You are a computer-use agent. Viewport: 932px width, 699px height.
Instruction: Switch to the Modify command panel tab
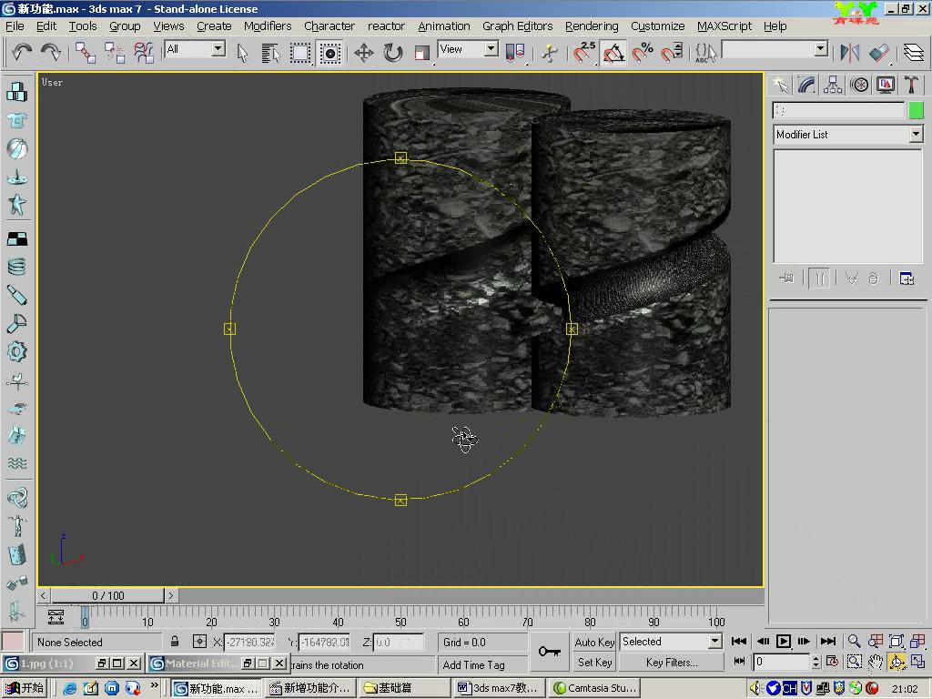[x=806, y=85]
